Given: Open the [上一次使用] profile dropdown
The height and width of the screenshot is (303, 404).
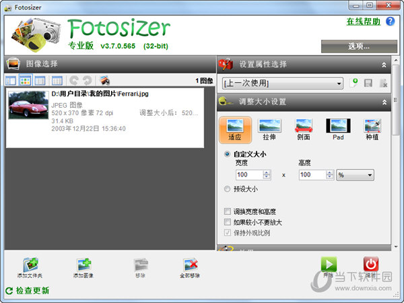Looking at the screenshot, I should tap(282, 83).
